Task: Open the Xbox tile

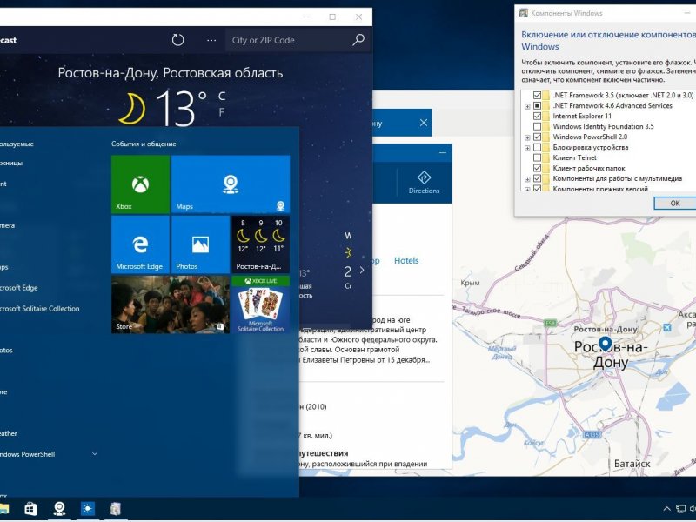Action: tap(140, 184)
